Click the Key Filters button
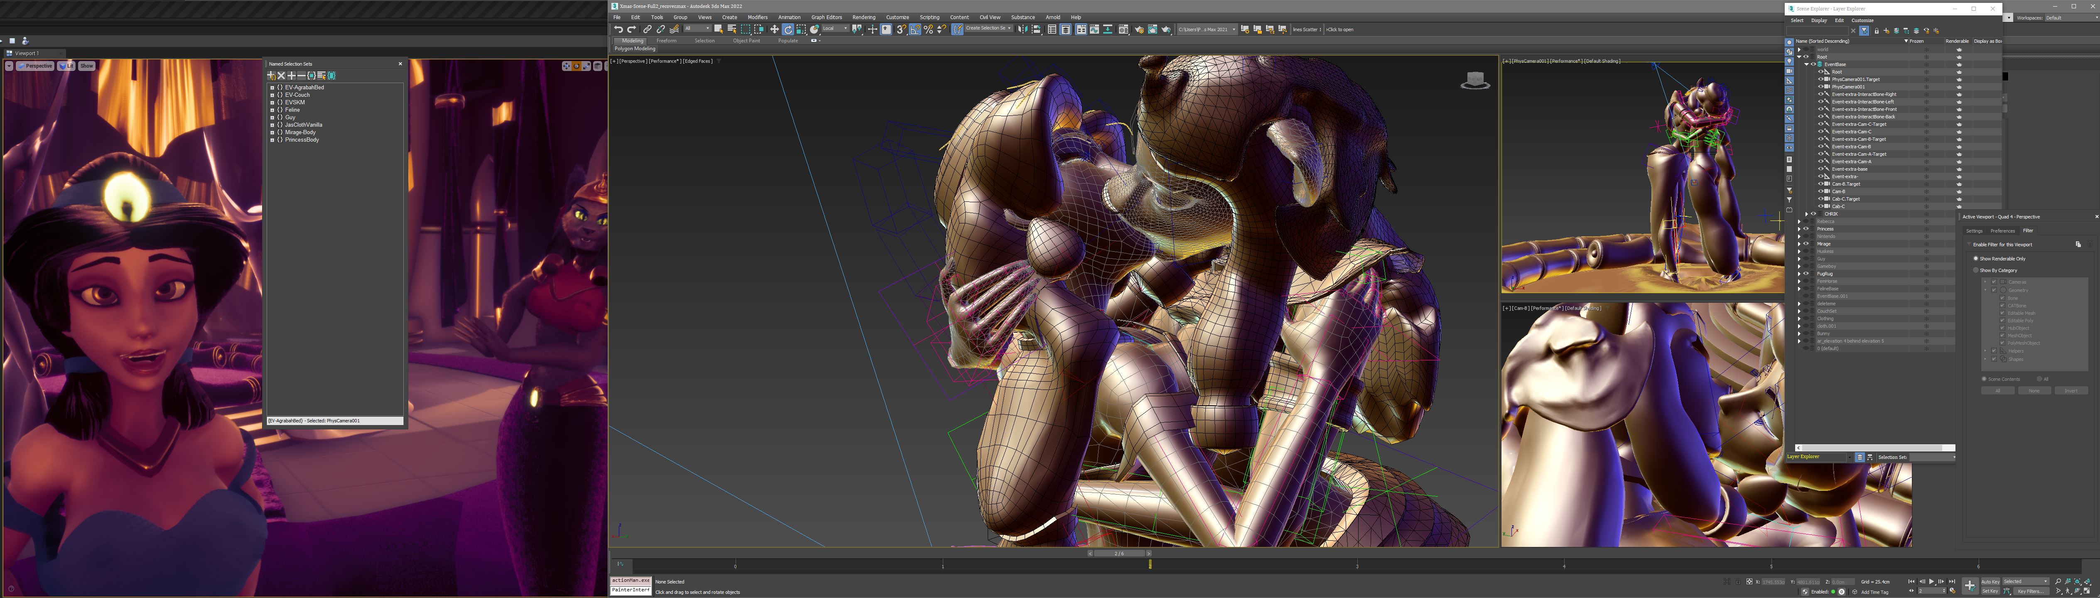The height and width of the screenshot is (598, 2100). coord(2031,591)
